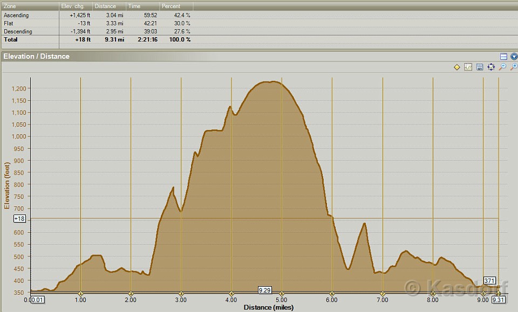Click the mile 5.00 lap marker diamond

coord(282,293)
